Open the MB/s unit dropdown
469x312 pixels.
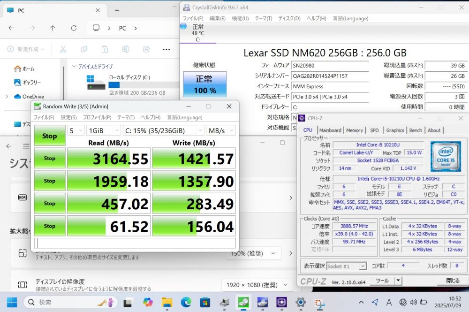221,130
